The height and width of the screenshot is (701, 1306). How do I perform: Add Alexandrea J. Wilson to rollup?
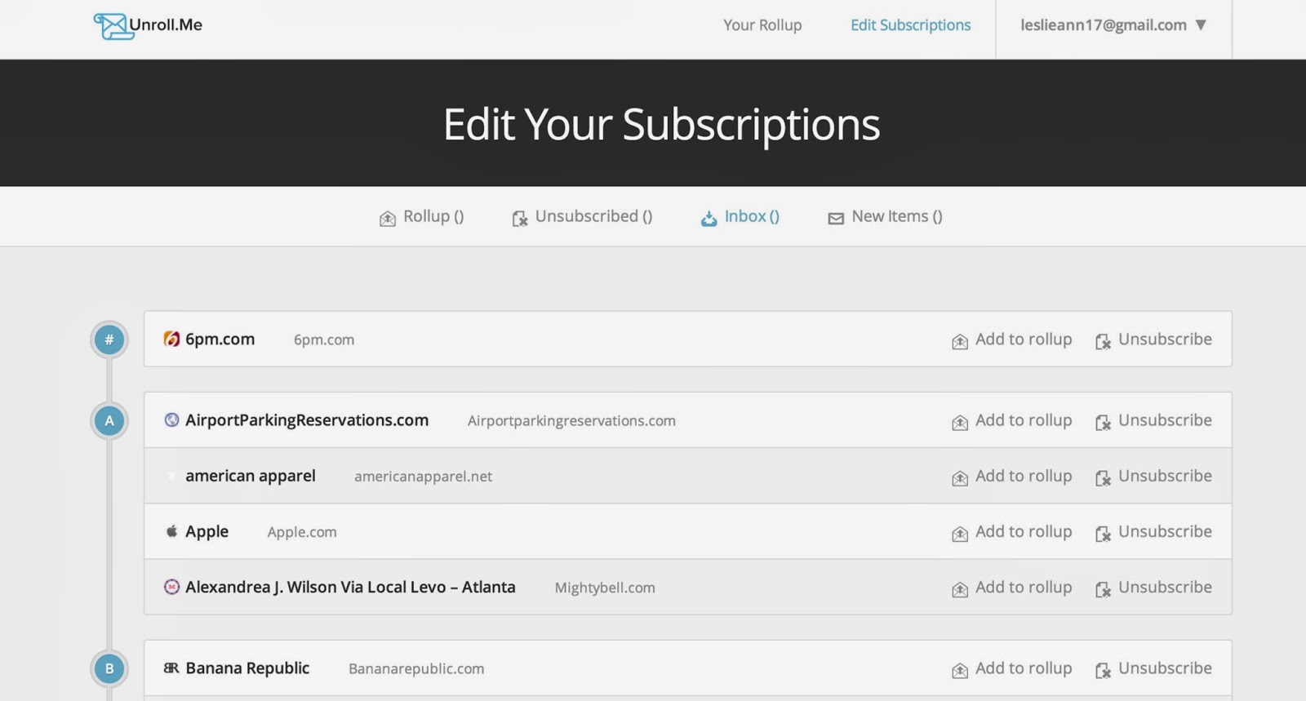tap(1012, 588)
